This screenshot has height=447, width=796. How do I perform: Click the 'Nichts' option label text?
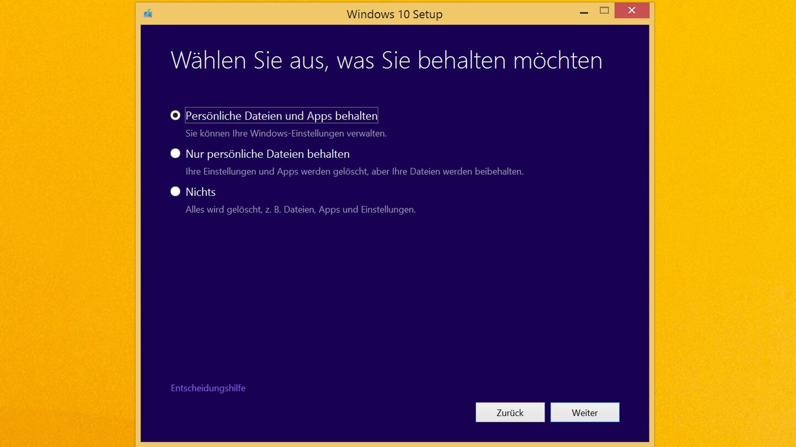click(x=201, y=192)
